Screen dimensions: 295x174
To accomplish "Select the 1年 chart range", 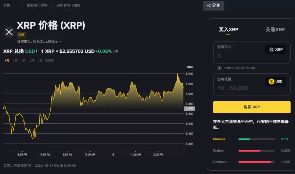I will tap(40, 61).
